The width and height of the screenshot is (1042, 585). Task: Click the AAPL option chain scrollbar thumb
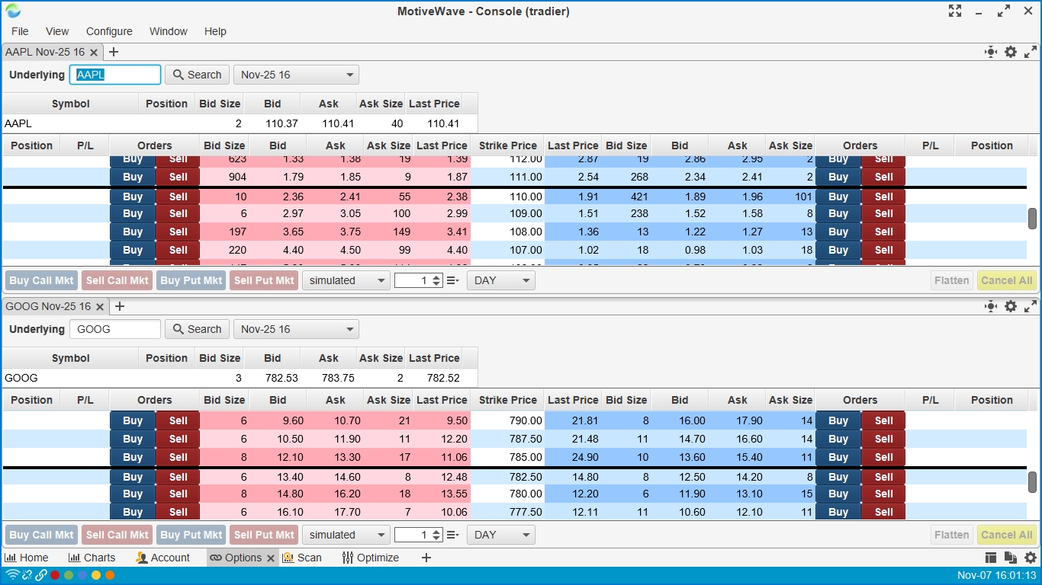point(1032,218)
